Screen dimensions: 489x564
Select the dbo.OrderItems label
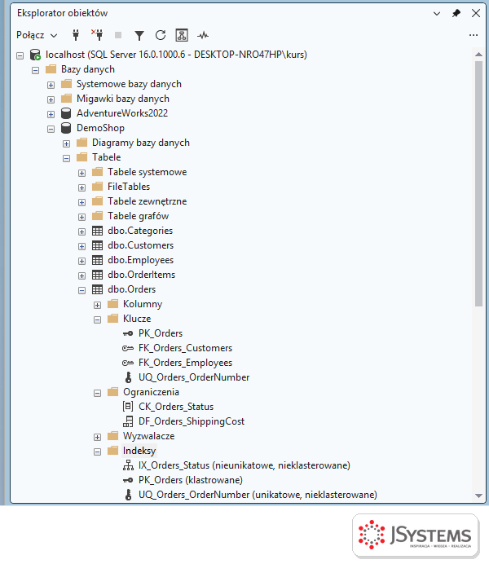141,275
